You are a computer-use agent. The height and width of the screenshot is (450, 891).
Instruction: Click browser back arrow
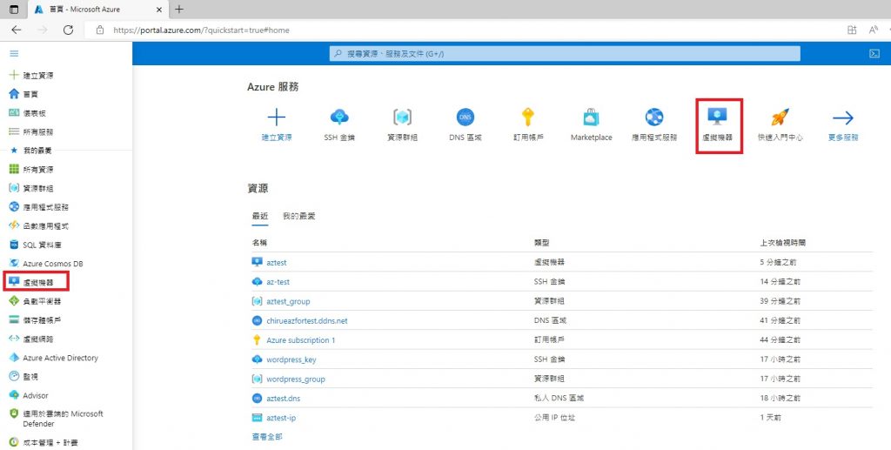[x=17, y=30]
